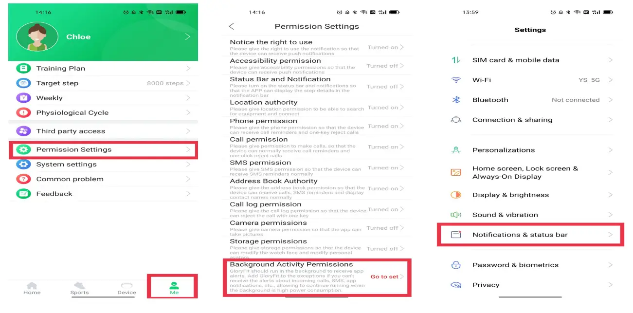Tap the Target step icon
The image size is (633, 313).
(x=23, y=83)
